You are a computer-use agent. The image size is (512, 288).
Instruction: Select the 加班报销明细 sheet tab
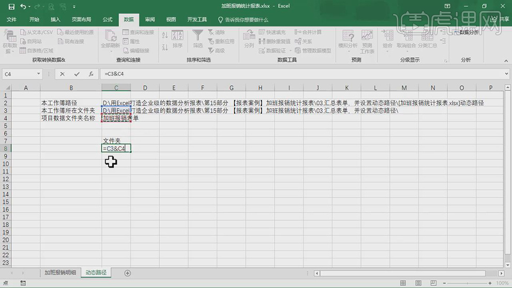pyautogui.click(x=60, y=272)
